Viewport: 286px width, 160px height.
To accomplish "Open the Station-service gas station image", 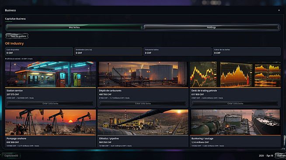I will tap(50, 74).
